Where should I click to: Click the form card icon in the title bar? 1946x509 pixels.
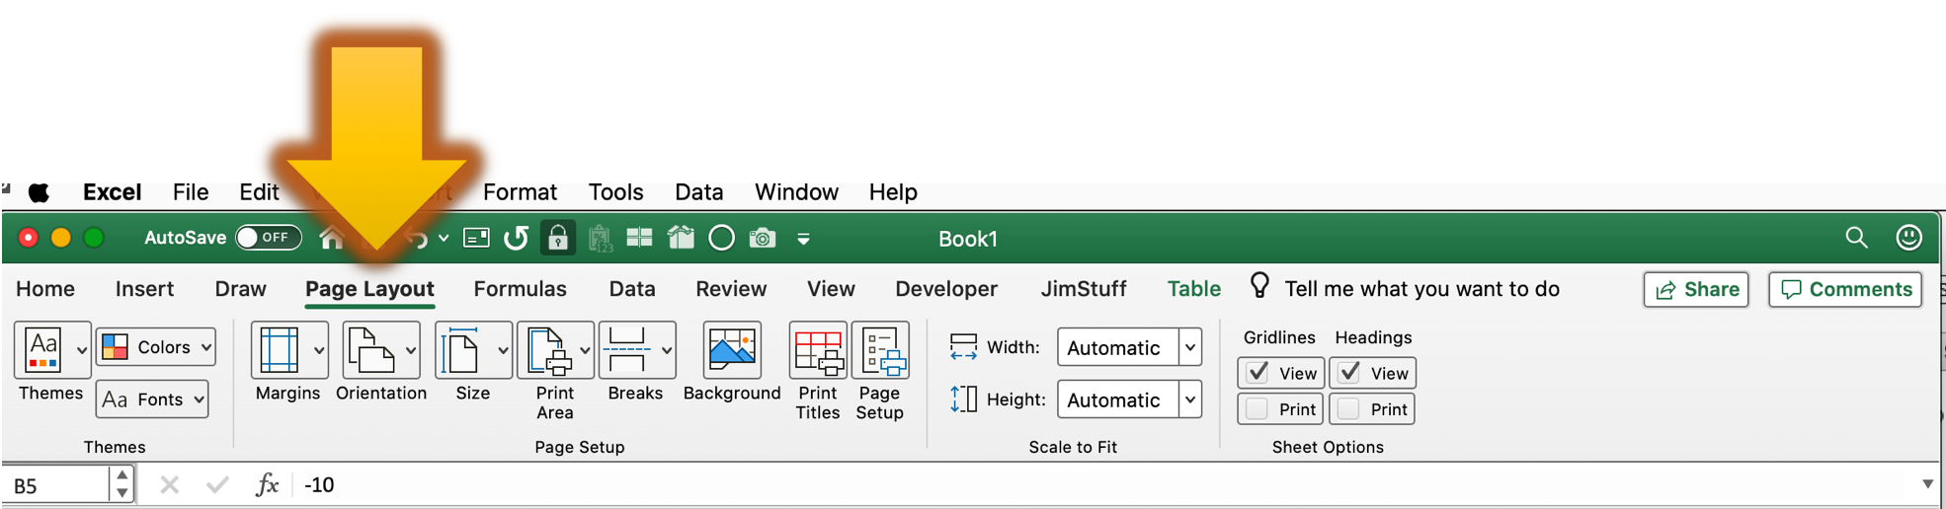[476, 238]
